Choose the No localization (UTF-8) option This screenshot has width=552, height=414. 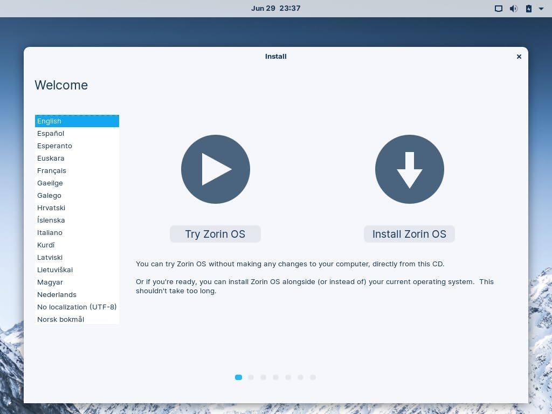tap(77, 307)
